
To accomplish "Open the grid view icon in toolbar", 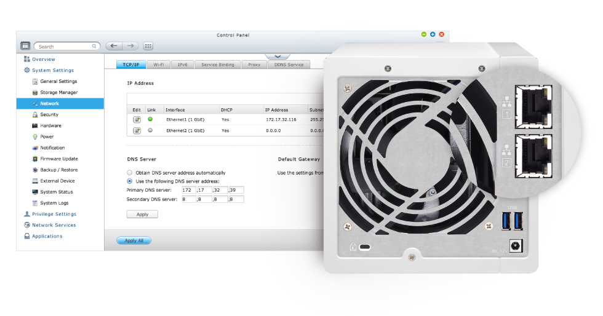I will click(148, 46).
